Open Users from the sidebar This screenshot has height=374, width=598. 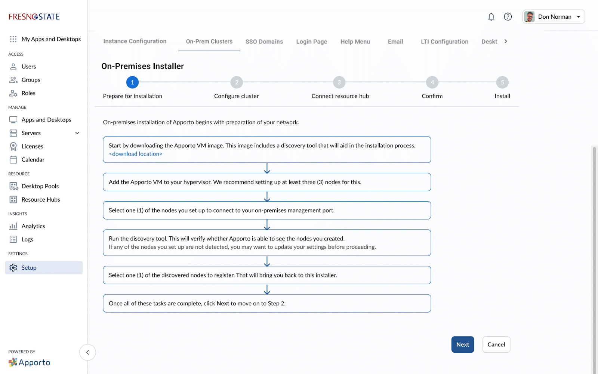28,67
